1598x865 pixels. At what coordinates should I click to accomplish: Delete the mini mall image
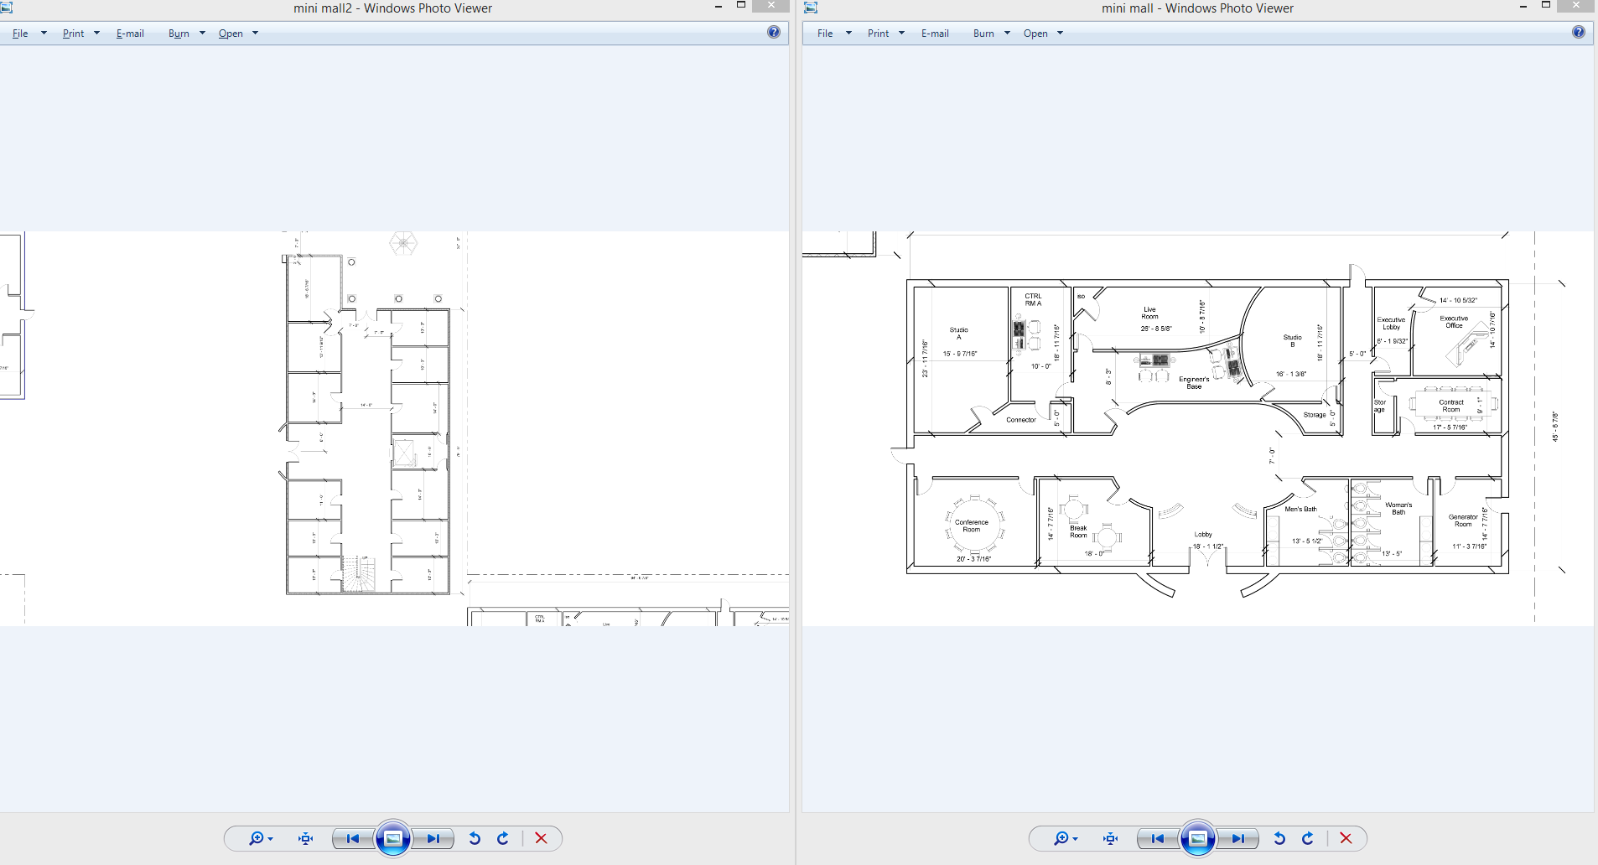[1344, 838]
